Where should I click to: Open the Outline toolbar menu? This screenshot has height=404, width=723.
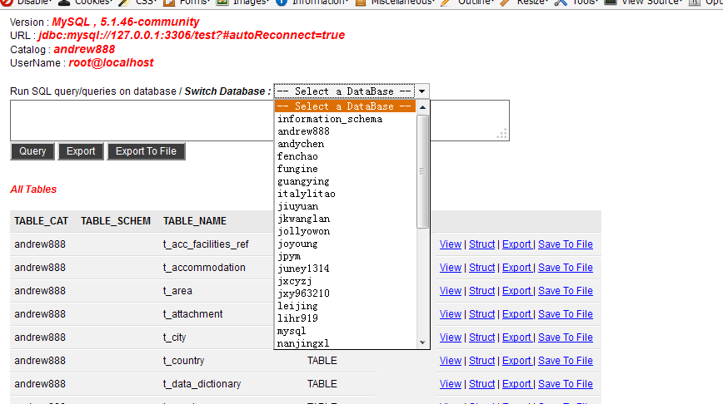[x=476, y=2]
